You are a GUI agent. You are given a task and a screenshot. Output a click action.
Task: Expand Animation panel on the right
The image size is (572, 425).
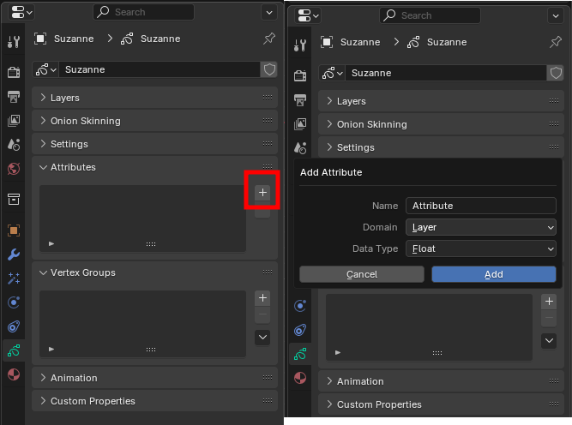point(441,381)
